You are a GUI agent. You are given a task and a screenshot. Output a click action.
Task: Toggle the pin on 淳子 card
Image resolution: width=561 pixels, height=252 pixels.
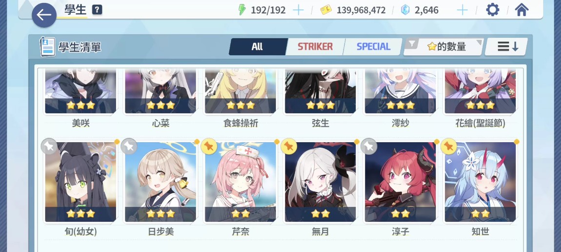pos(369,146)
